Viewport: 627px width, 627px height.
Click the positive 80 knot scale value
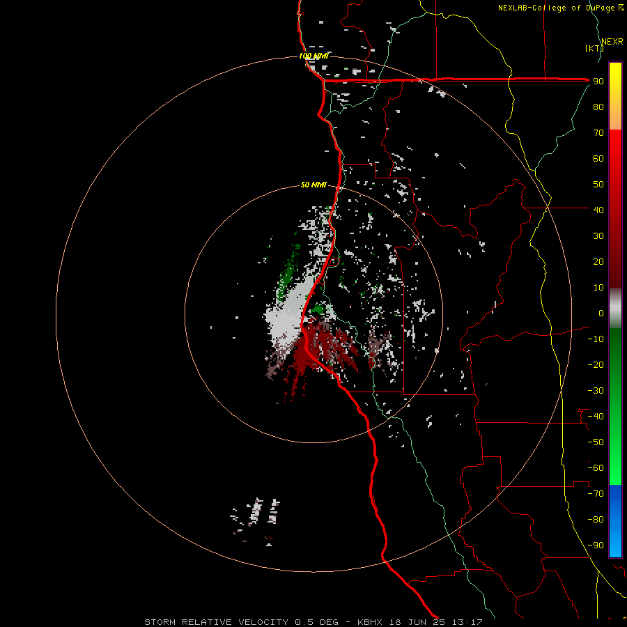pos(598,107)
